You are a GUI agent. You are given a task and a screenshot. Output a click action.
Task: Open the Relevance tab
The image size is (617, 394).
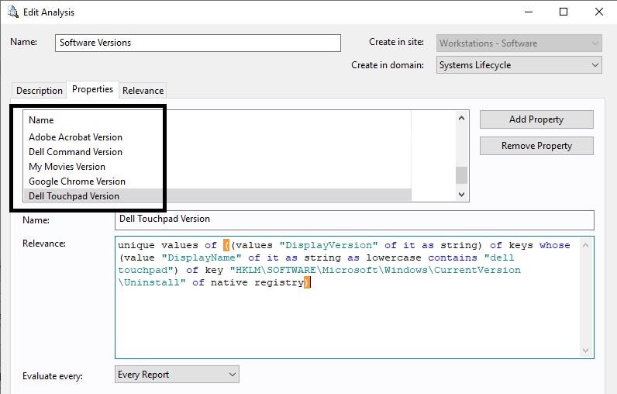point(143,91)
